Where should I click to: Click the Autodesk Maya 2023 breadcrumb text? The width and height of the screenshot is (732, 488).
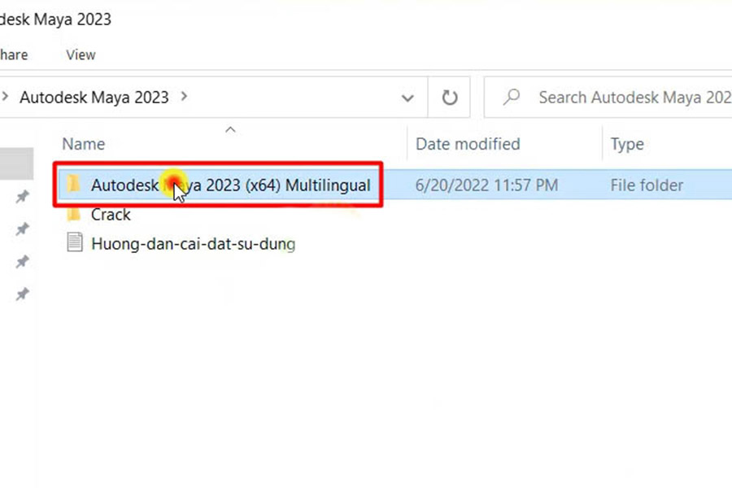click(x=94, y=97)
